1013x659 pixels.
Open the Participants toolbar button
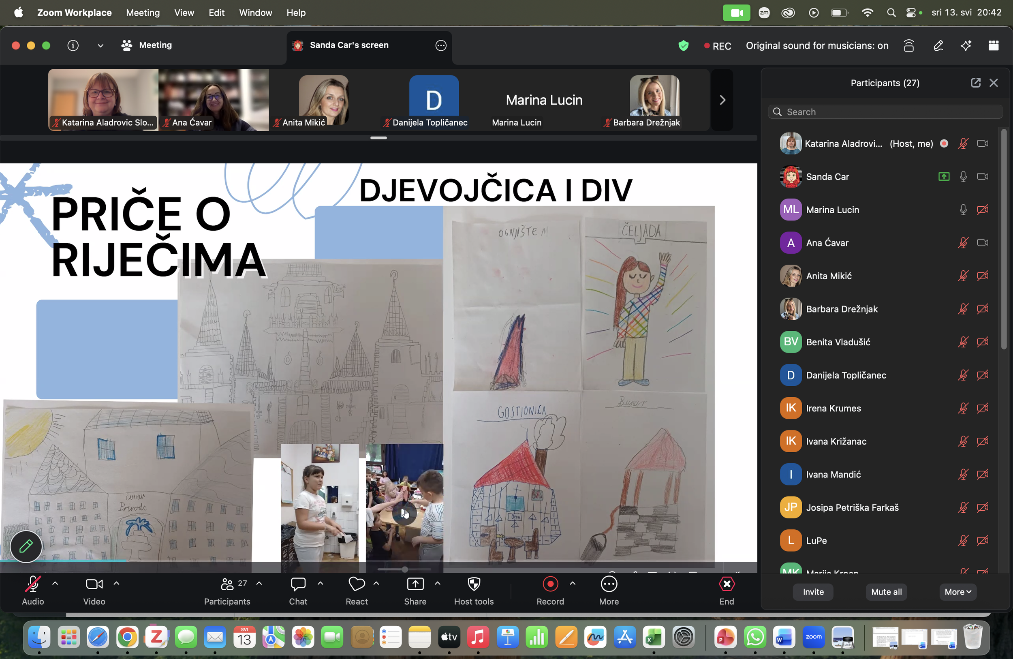(x=227, y=591)
